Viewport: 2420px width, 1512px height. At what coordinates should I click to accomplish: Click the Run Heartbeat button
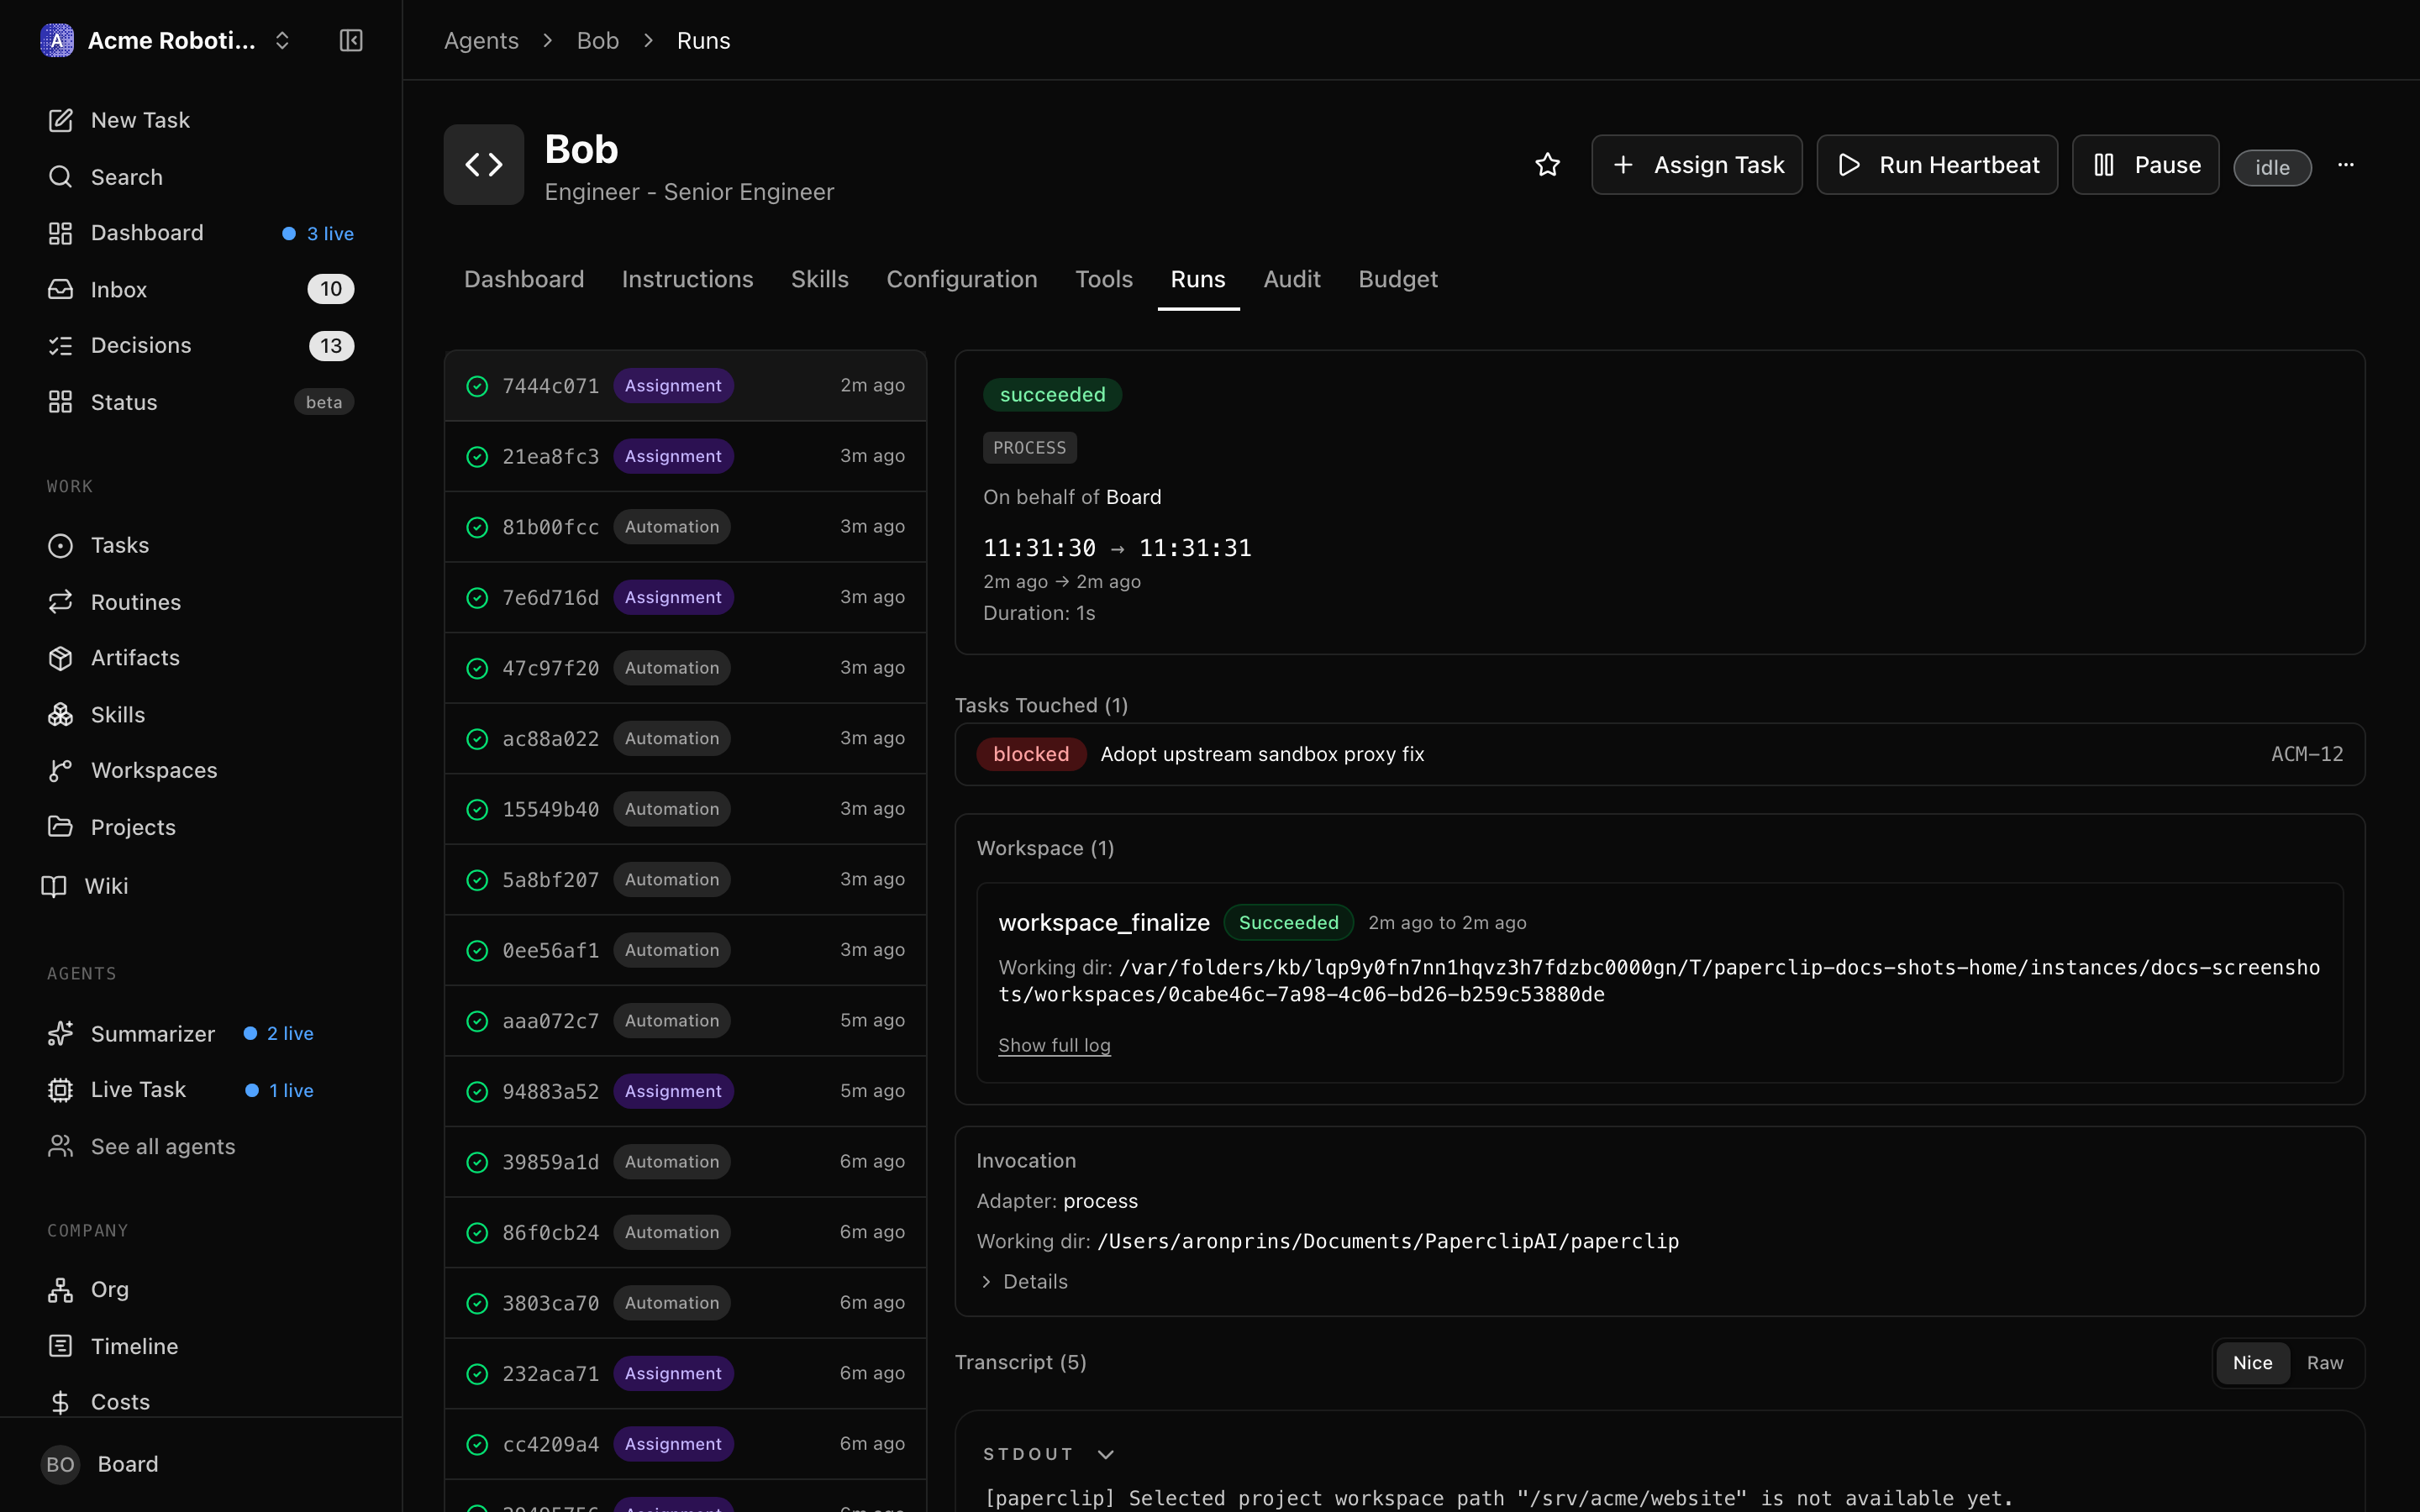click(x=1937, y=165)
